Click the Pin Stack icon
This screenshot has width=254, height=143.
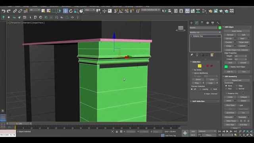pos(192,55)
